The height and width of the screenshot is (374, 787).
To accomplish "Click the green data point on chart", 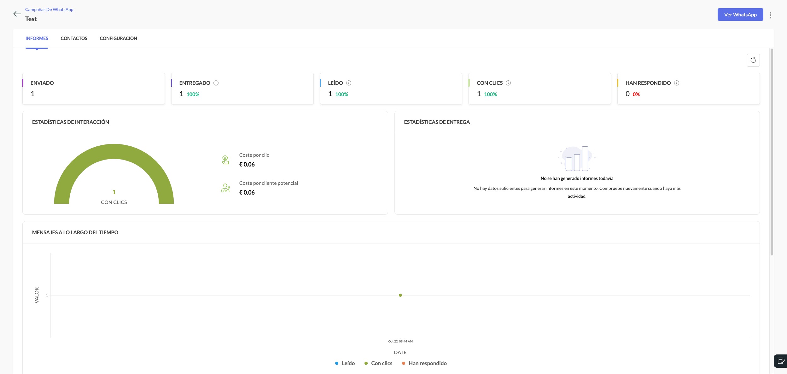I will 400,295.
